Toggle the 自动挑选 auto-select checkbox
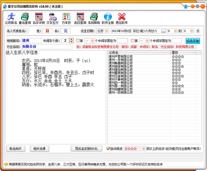The width and height of the screenshot is (207, 171). click(108, 149)
